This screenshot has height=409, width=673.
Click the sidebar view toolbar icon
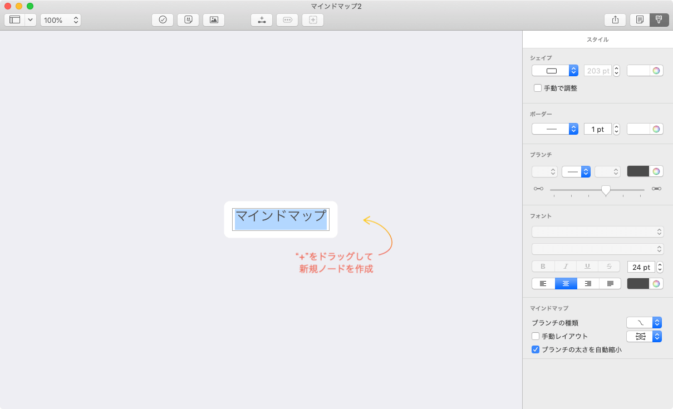[15, 19]
